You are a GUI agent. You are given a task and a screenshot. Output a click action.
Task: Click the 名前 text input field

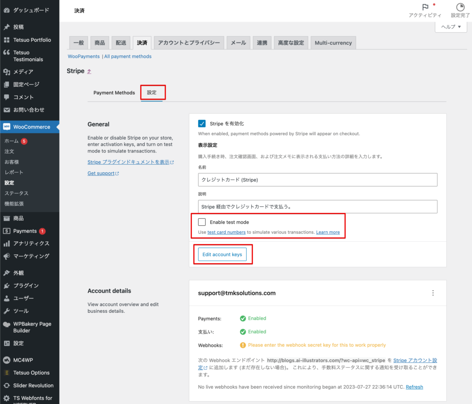pos(318,180)
